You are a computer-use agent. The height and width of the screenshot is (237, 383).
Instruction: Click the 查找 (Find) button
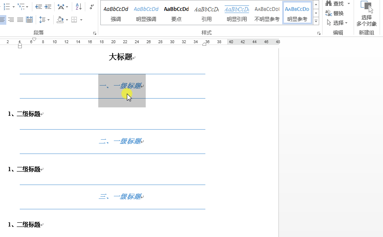pyautogui.click(x=335, y=4)
